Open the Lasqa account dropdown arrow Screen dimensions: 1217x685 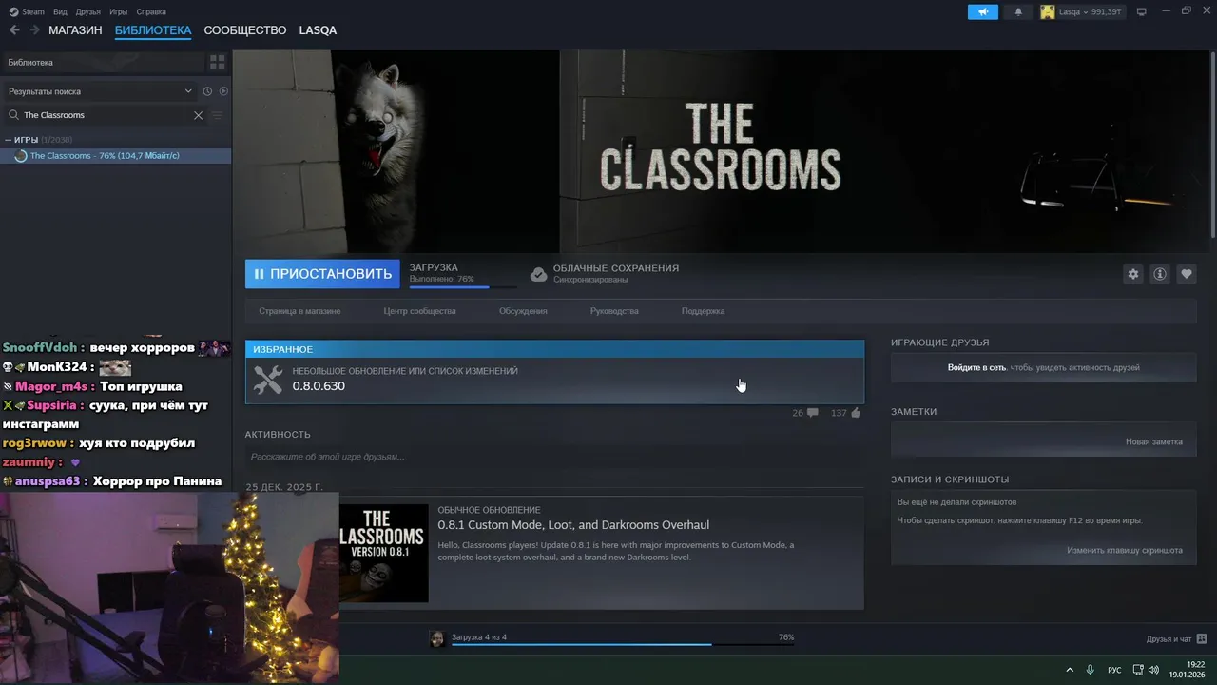tap(1087, 12)
